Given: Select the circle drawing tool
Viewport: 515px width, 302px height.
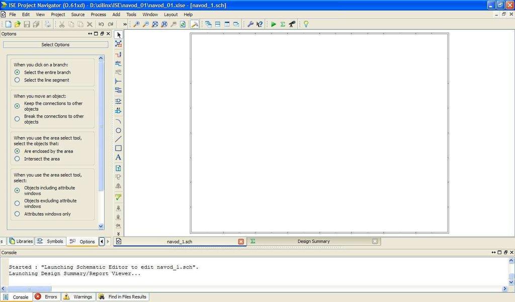Looking at the screenshot, I should click(x=118, y=130).
